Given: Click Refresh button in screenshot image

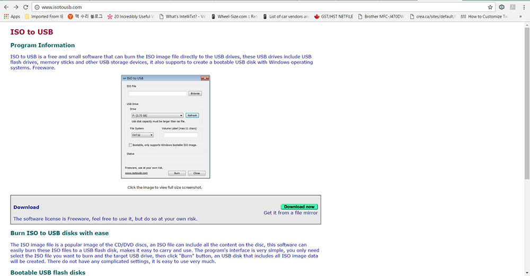Looking at the screenshot, I should point(192,116).
